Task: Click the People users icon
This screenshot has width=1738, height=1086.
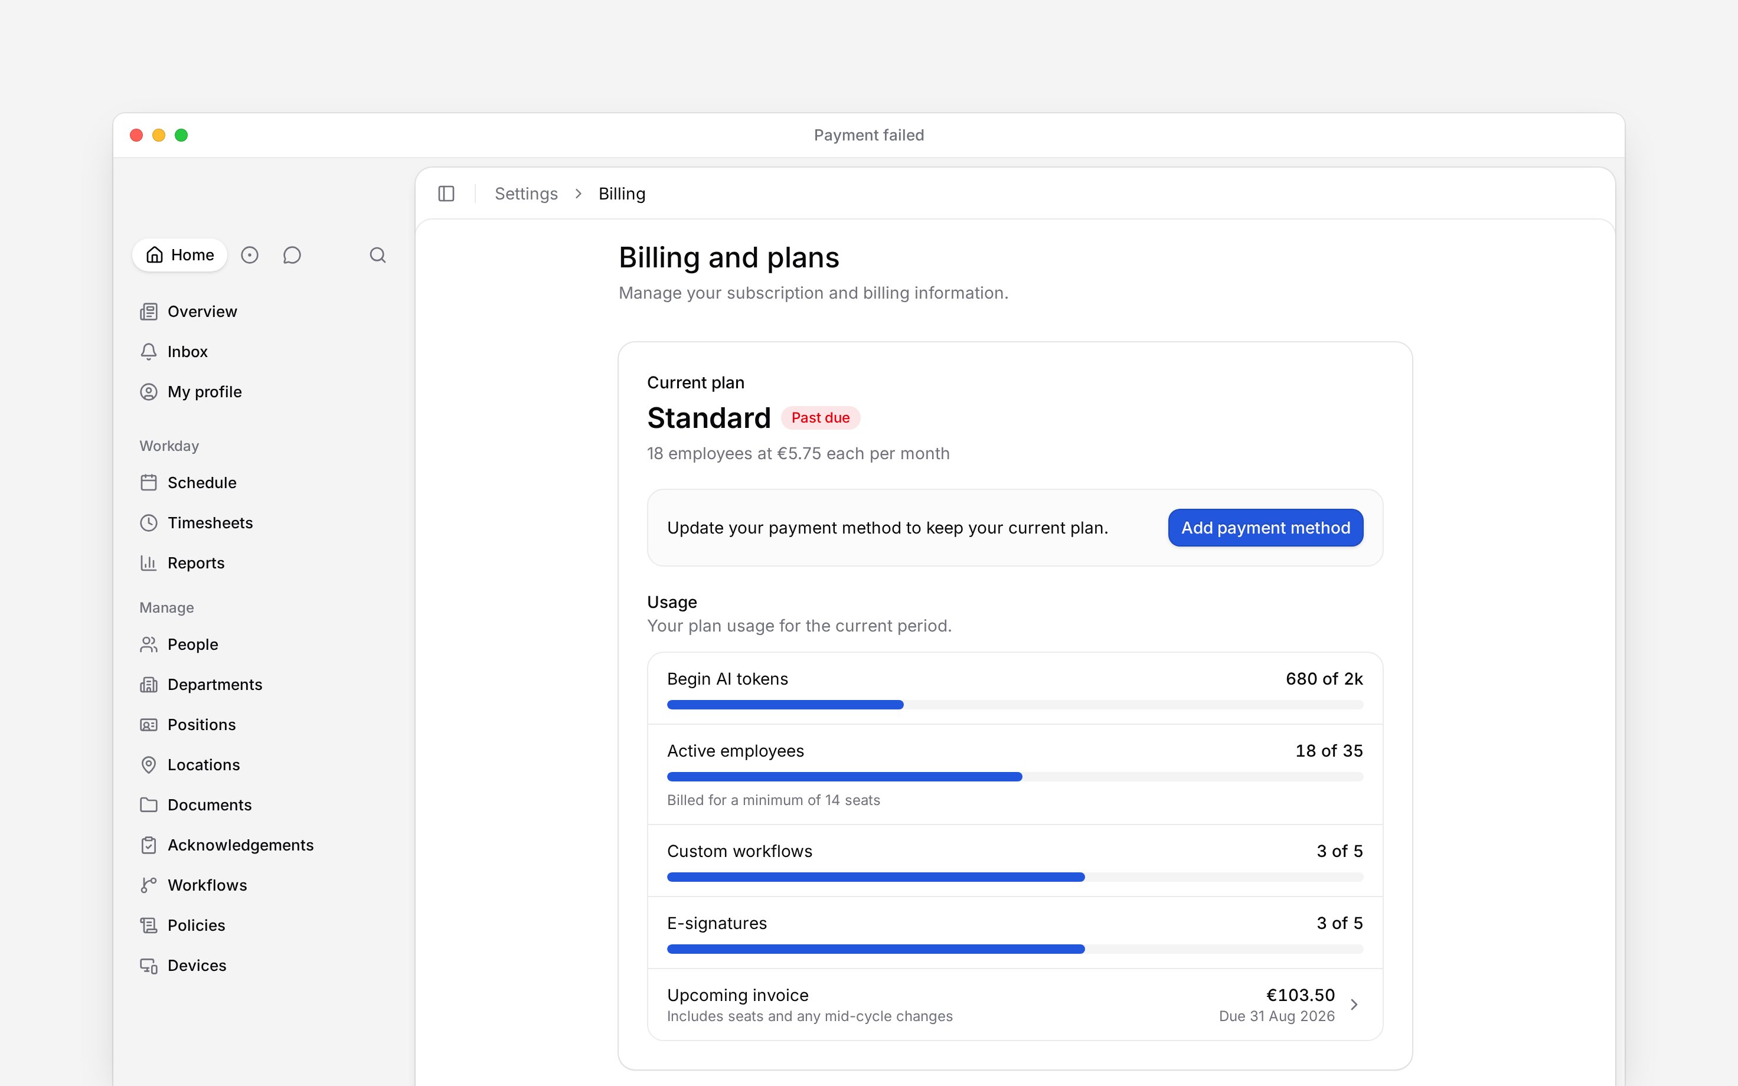Action: click(149, 645)
